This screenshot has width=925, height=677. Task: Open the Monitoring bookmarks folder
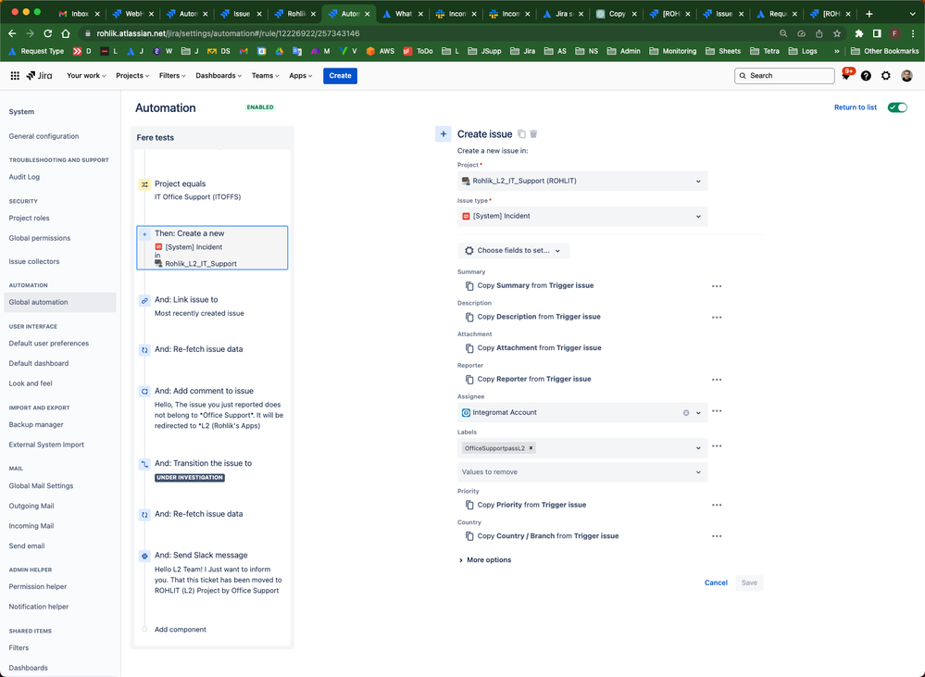672,51
